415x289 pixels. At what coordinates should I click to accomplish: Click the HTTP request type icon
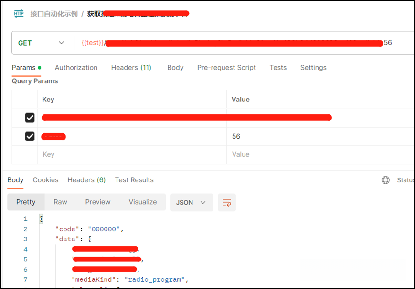(19, 13)
